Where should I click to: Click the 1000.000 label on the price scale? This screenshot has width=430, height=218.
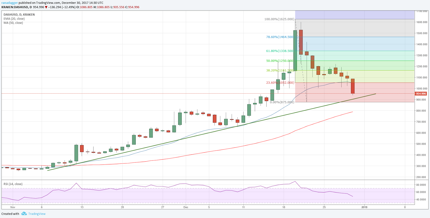(422, 88)
